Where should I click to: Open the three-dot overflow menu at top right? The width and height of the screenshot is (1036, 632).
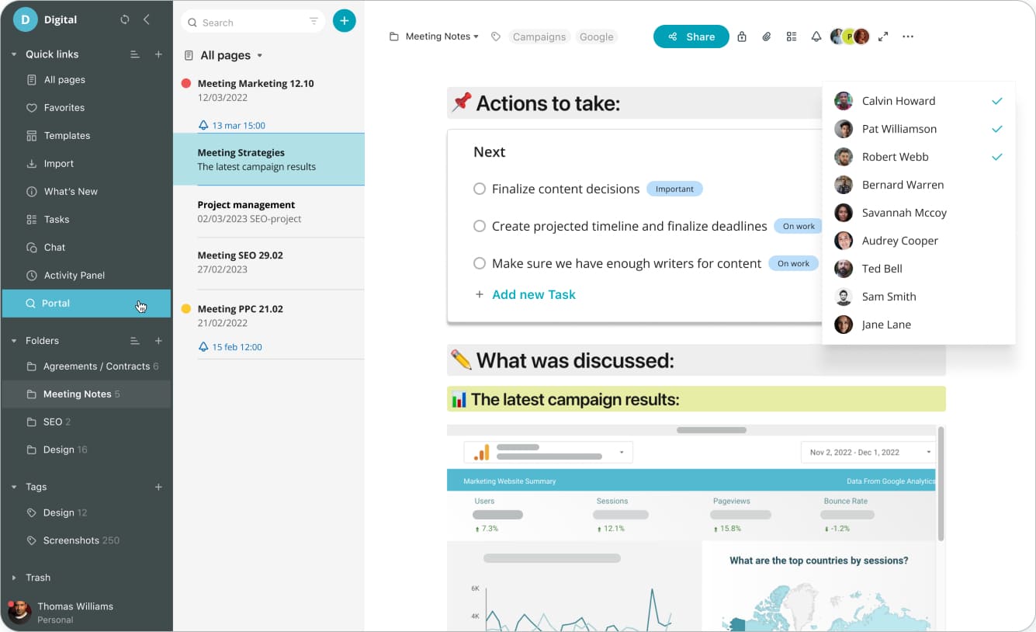click(x=908, y=36)
